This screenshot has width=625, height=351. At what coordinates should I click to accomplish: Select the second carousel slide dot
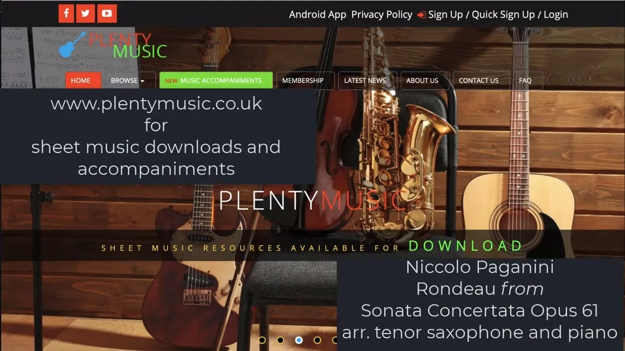pos(280,340)
